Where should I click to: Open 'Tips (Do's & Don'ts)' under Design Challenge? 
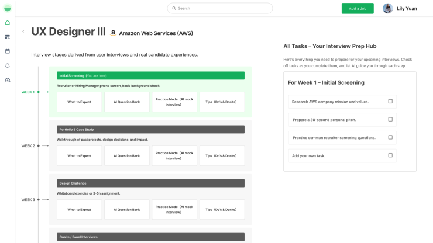click(222, 209)
